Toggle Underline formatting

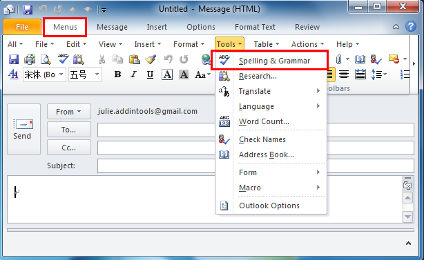pos(150,74)
